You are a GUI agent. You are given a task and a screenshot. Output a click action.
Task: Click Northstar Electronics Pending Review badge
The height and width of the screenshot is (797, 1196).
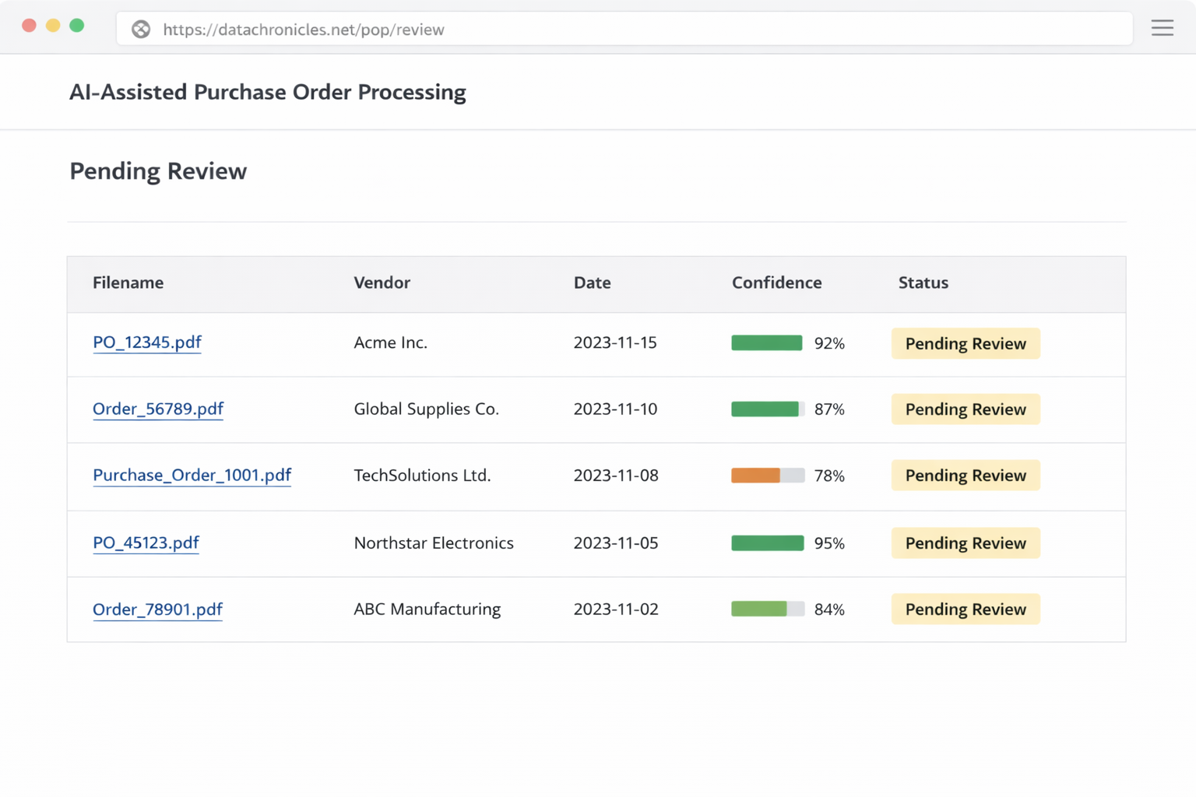coord(965,543)
